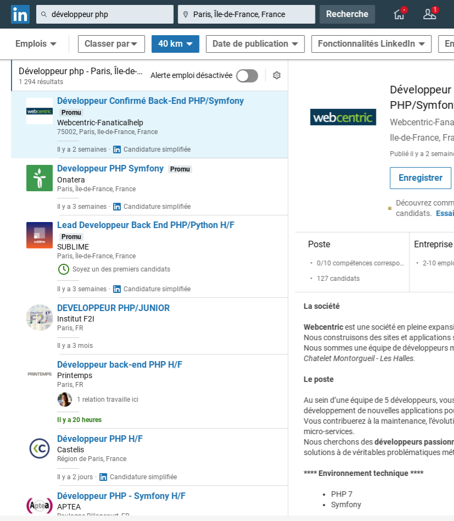Open job alert settings gear icon
The image size is (454, 521).
[276, 75]
